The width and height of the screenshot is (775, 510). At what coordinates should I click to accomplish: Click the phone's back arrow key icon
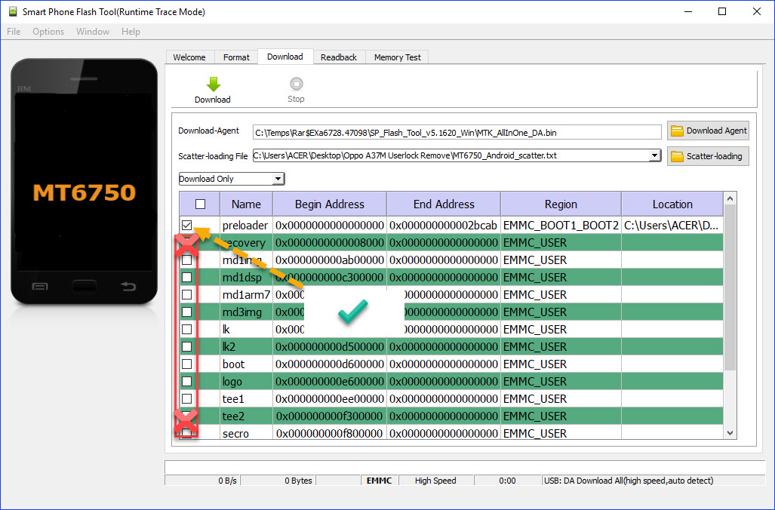(128, 286)
